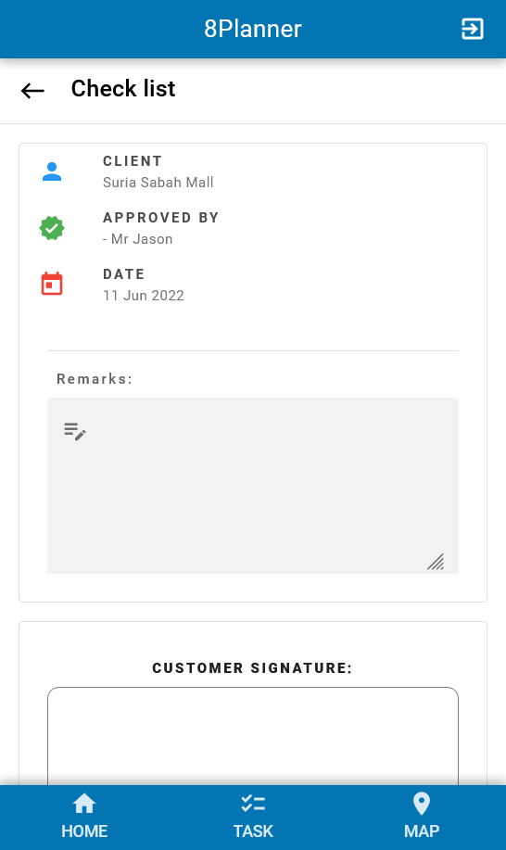The width and height of the screenshot is (506, 850).
Task: Click inside the customer signature box
Action: (253, 736)
